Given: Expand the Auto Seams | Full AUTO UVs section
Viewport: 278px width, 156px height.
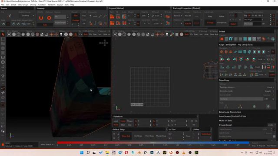Looking at the screenshot, I should point(232,116).
